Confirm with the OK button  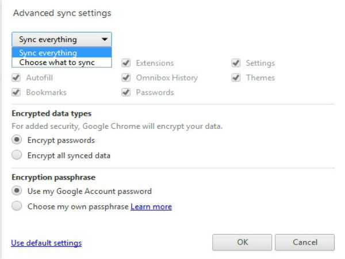click(242, 242)
